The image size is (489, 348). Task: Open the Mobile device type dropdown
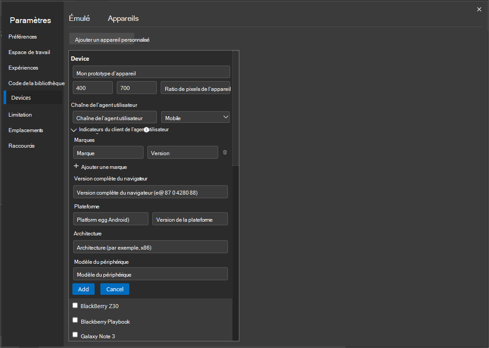195,117
